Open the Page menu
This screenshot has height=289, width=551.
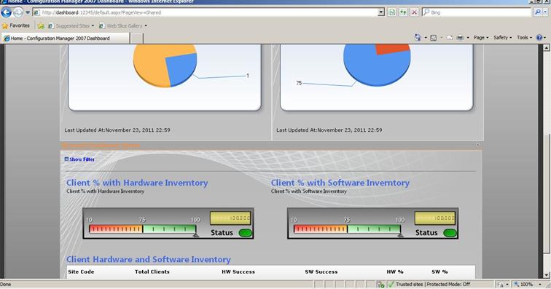pyautogui.click(x=481, y=38)
